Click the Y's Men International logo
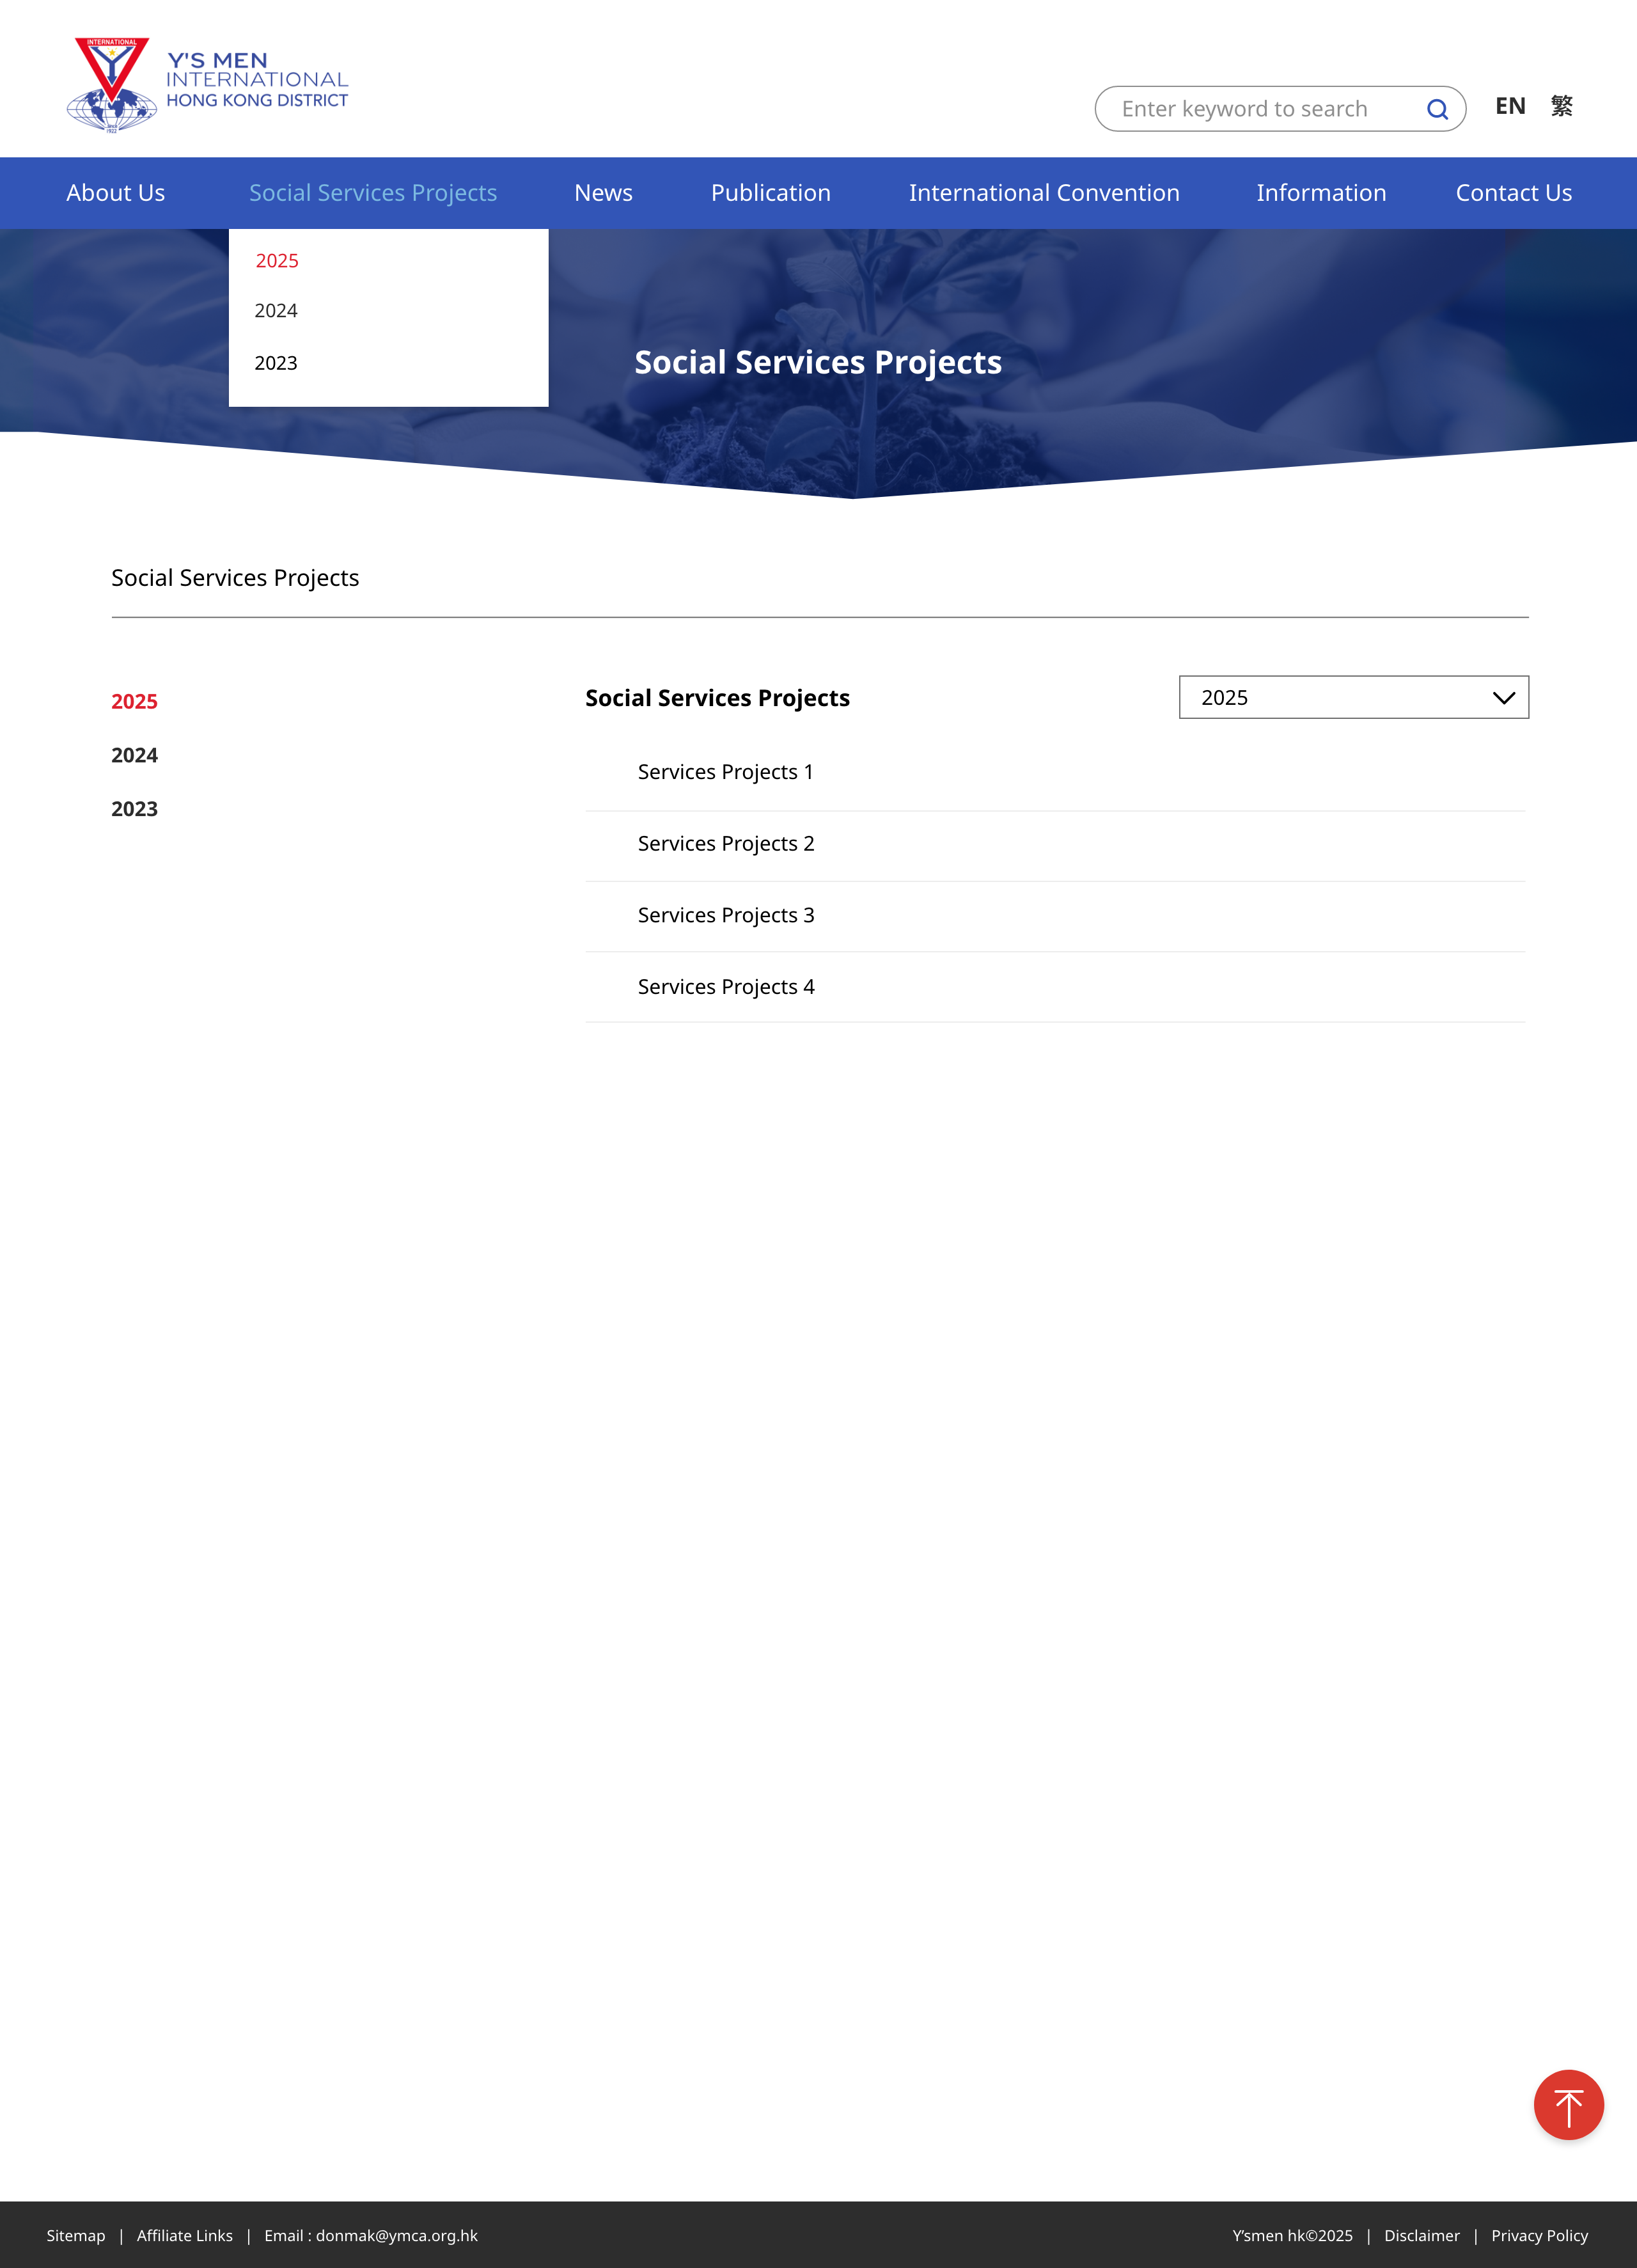1637x2268 pixels. pos(207,84)
